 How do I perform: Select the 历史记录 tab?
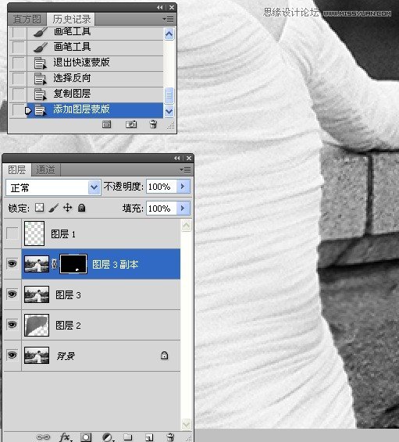coord(72,20)
